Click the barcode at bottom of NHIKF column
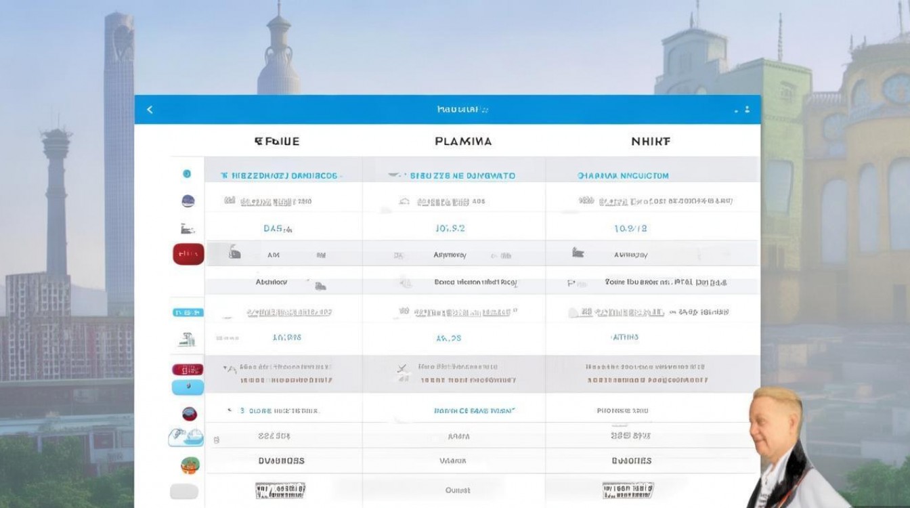 (629, 490)
